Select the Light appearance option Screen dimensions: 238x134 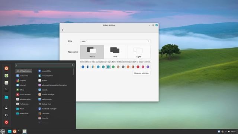coord(139,52)
